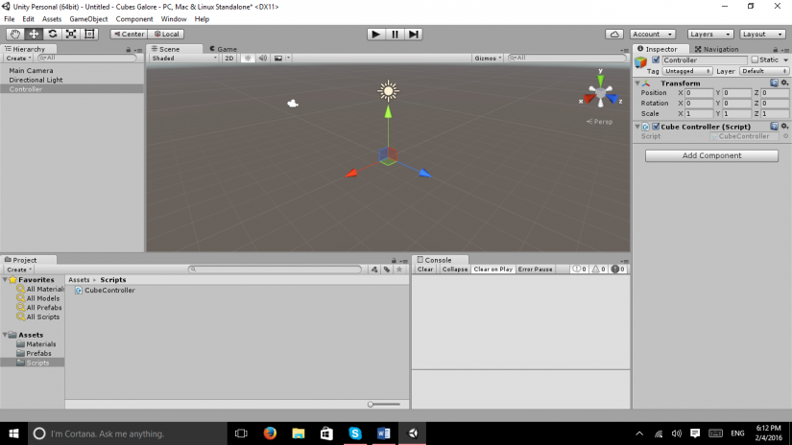Switch to the Game tab

click(x=225, y=48)
